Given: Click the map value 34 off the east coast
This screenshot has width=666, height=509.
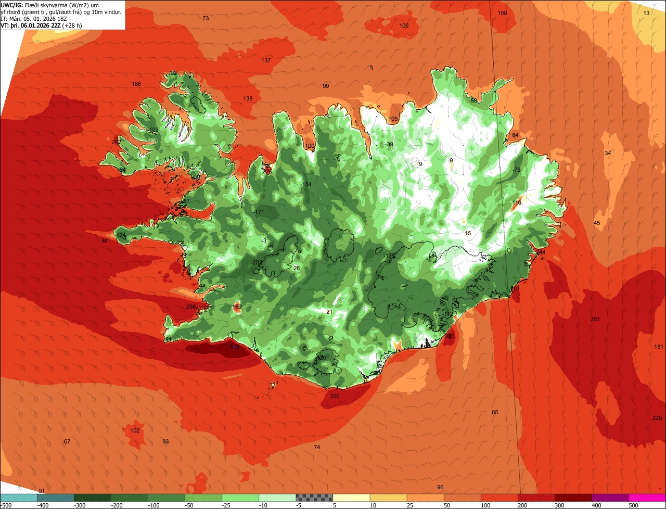Looking at the screenshot, I should coord(608,153).
